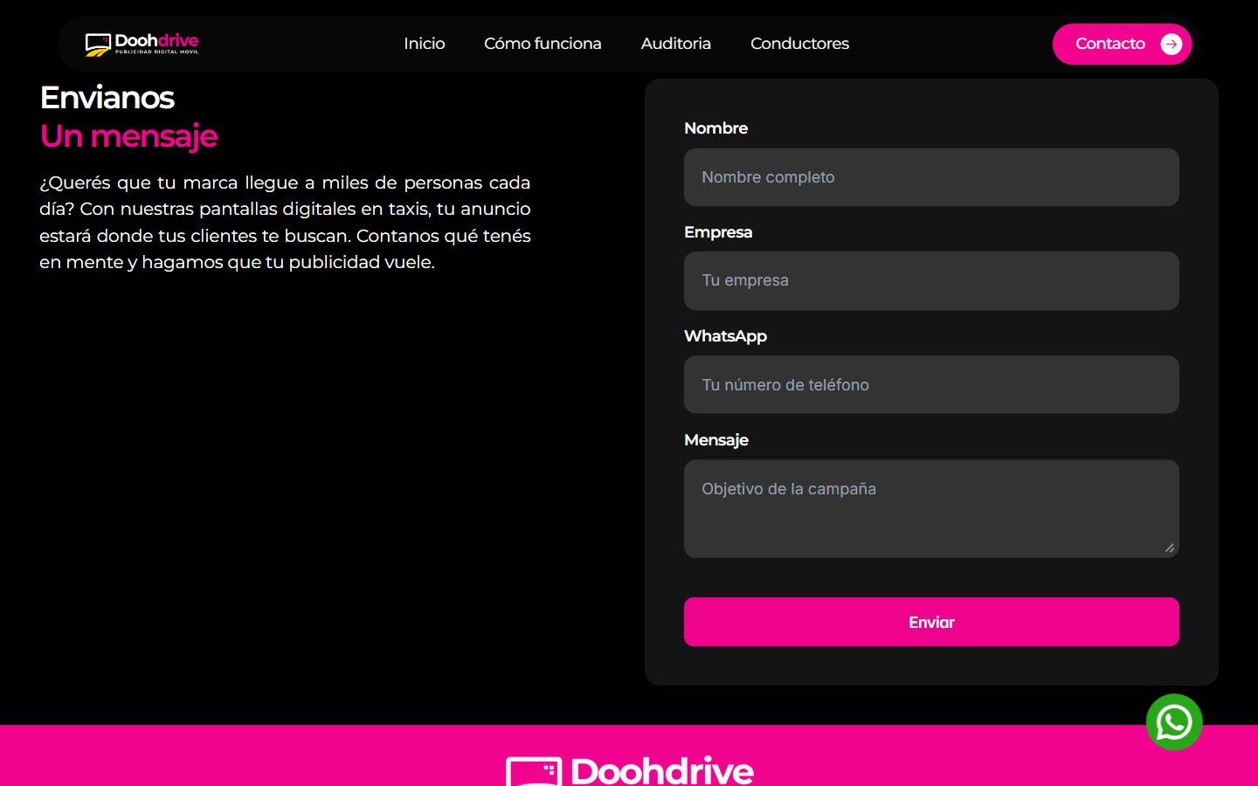Submit the form with Enviar

click(x=931, y=622)
